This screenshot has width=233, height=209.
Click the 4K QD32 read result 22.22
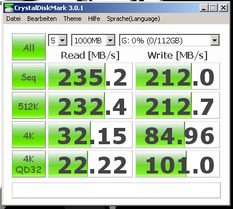[90, 164]
